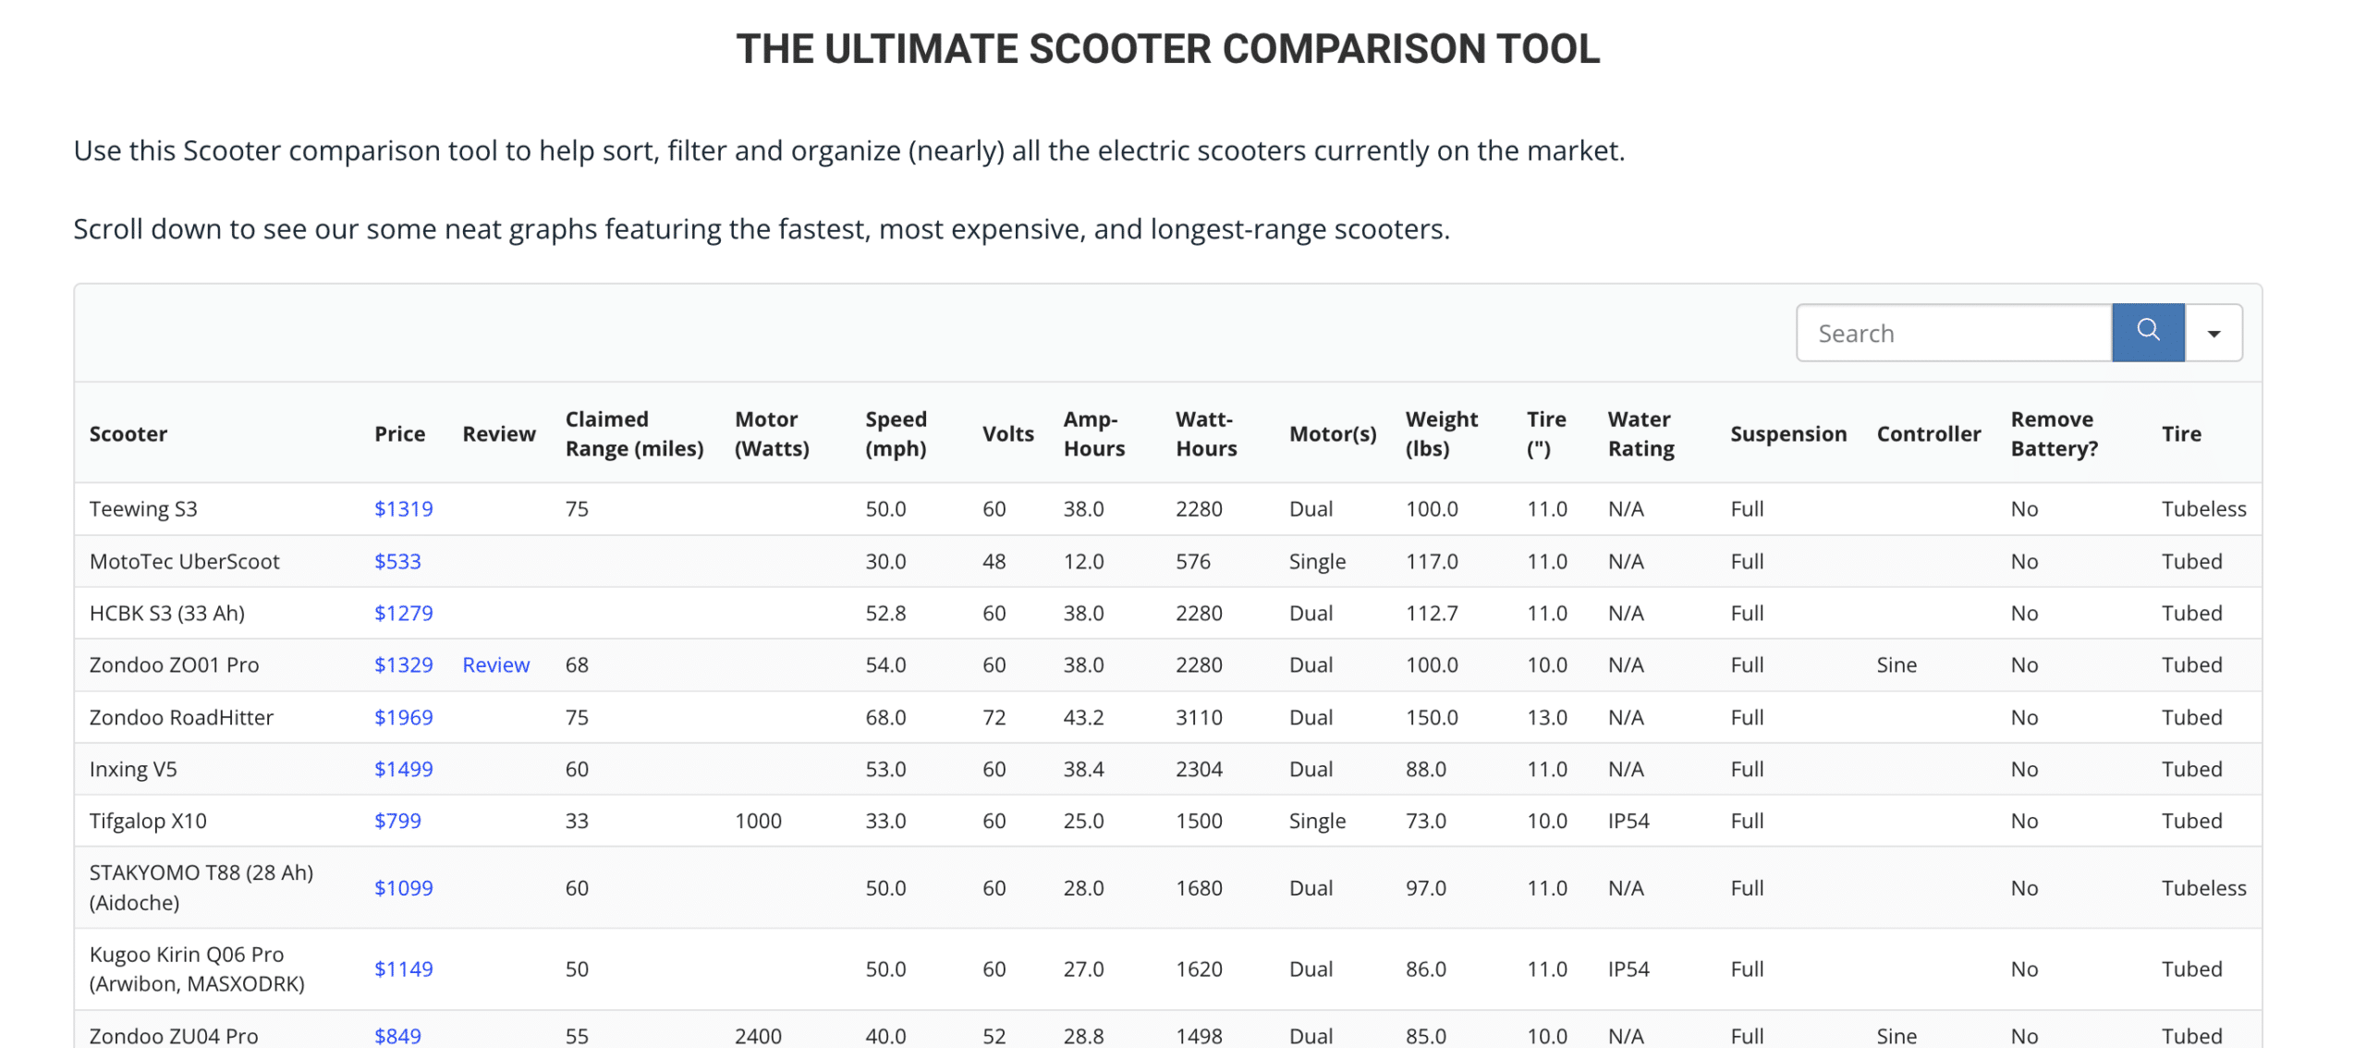Open MotoTec UberScoot $533 price link

pyautogui.click(x=397, y=561)
